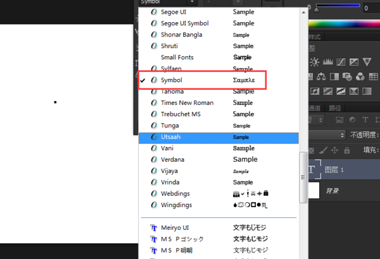380x259 pixels.
Task: Choose Segoe UI Symbol font
Action: 218,23
